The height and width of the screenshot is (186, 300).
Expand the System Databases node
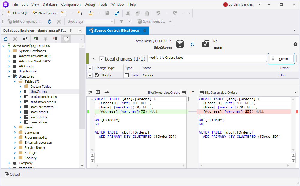9,51
